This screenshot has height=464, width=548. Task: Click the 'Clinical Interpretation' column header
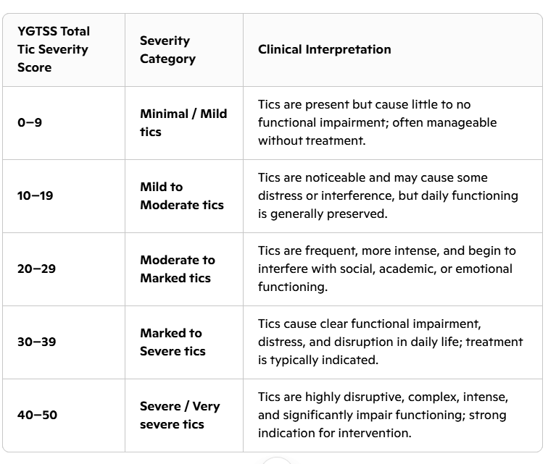[x=324, y=50]
